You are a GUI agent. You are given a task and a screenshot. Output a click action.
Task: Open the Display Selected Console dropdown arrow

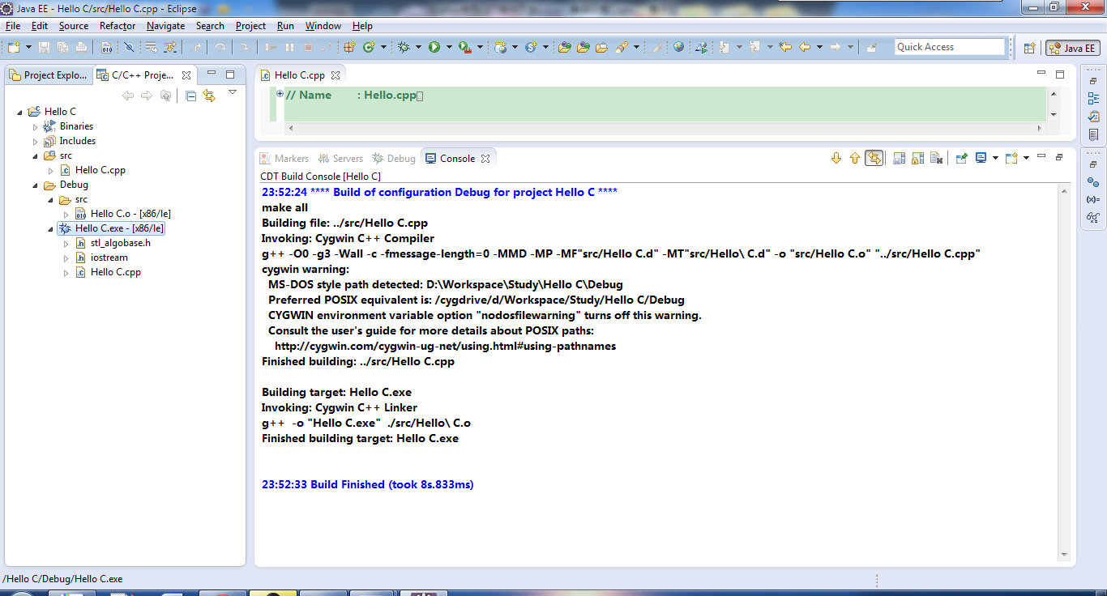click(995, 158)
